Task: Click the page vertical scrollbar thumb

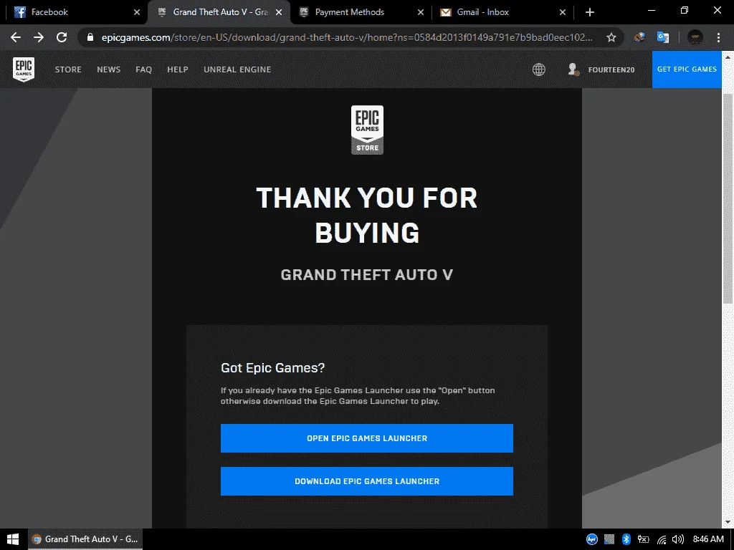Action: [728, 199]
